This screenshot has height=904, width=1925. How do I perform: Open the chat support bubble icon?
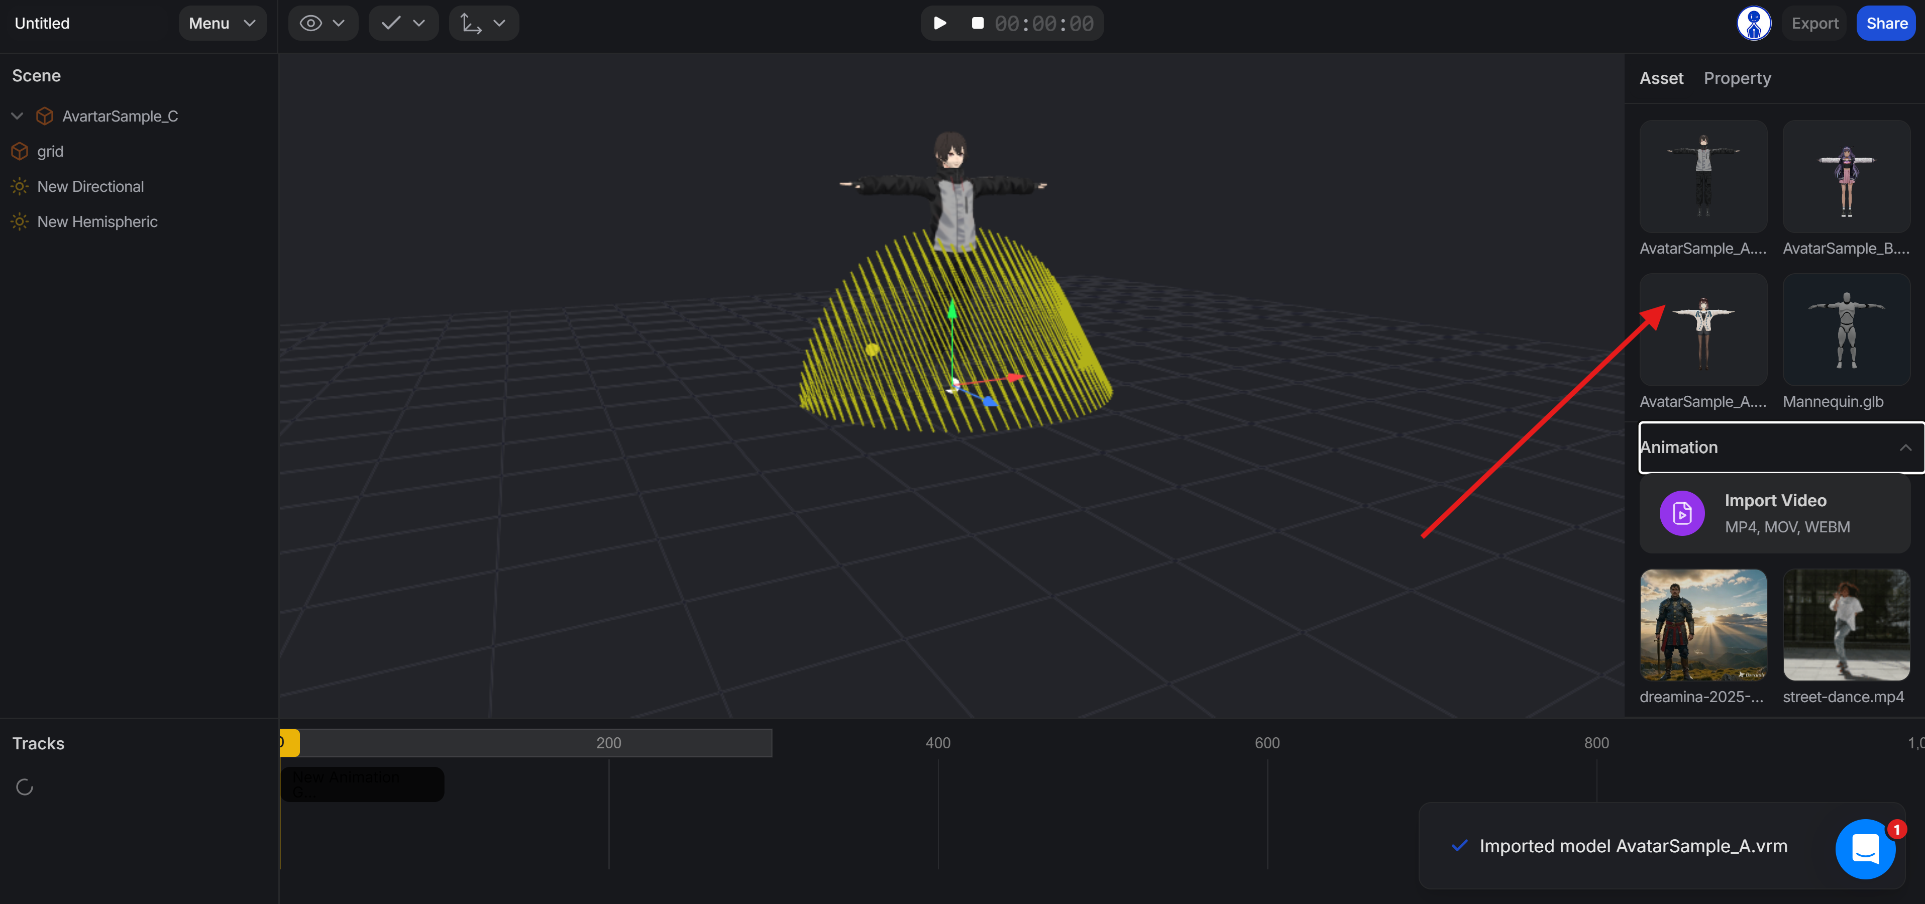click(1865, 849)
